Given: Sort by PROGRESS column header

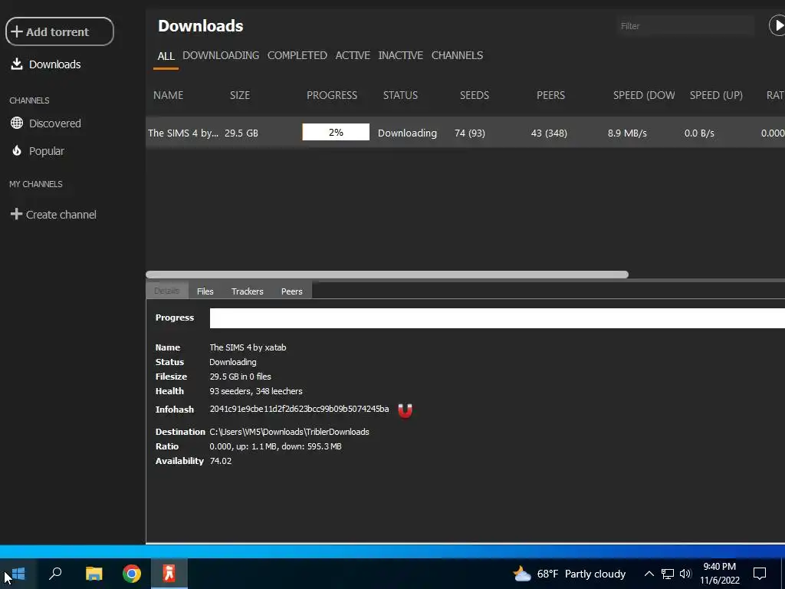Looking at the screenshot, I should click(x=332, y=95).
